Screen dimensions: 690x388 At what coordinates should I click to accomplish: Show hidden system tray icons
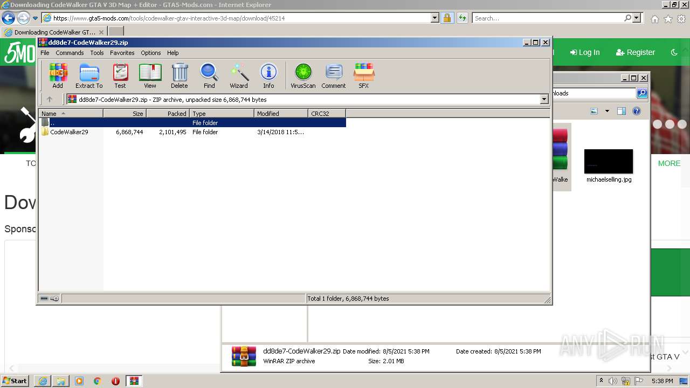point(601,380)
